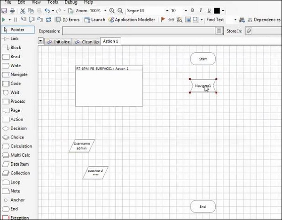This screenshot has height=220, width=282.
Task: Click the Save icon in toolbar
Action: click(4, 10)
